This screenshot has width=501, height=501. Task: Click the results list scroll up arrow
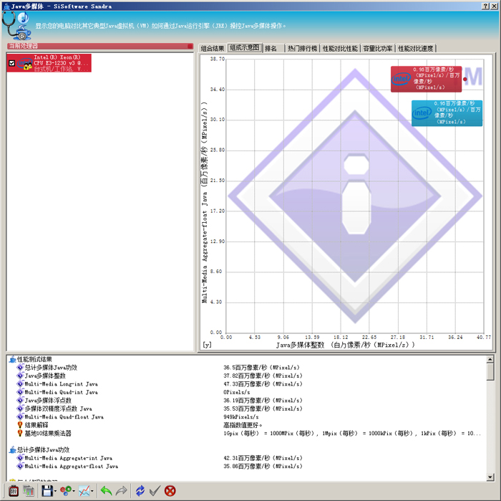coord(490,360)
